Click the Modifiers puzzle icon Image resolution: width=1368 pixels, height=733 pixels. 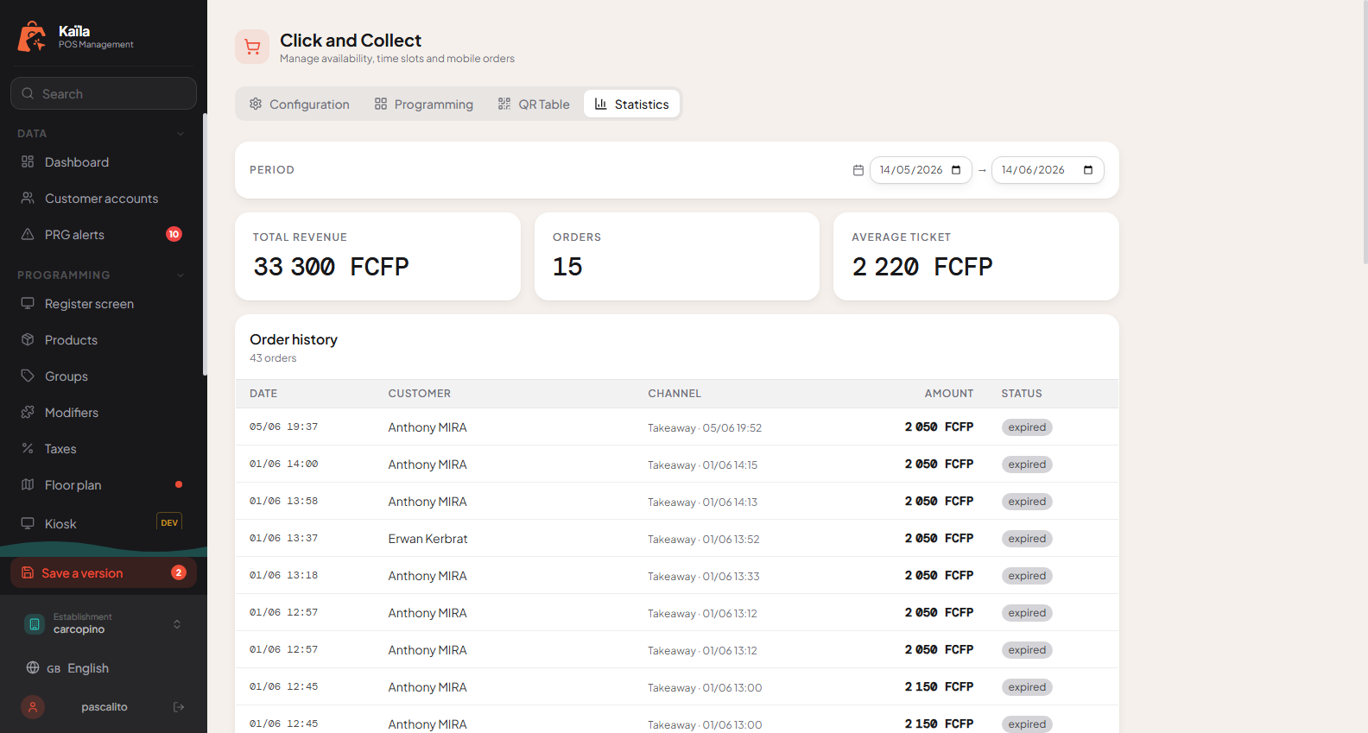tap(28, 412)
